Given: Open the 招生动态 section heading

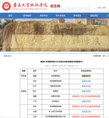Looking at the screenshot, I should pyautogui.click(x=7, y=56).
